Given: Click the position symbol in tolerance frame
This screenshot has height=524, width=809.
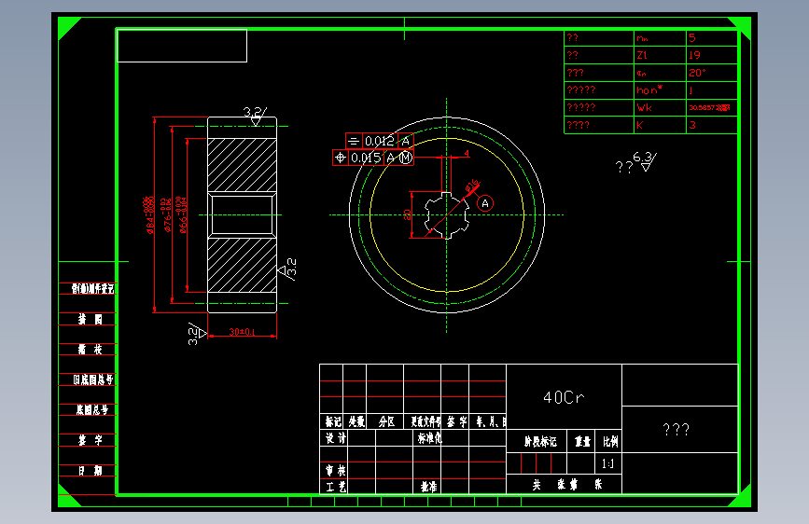Looking at the screenshot, I should tap(340, 158).
